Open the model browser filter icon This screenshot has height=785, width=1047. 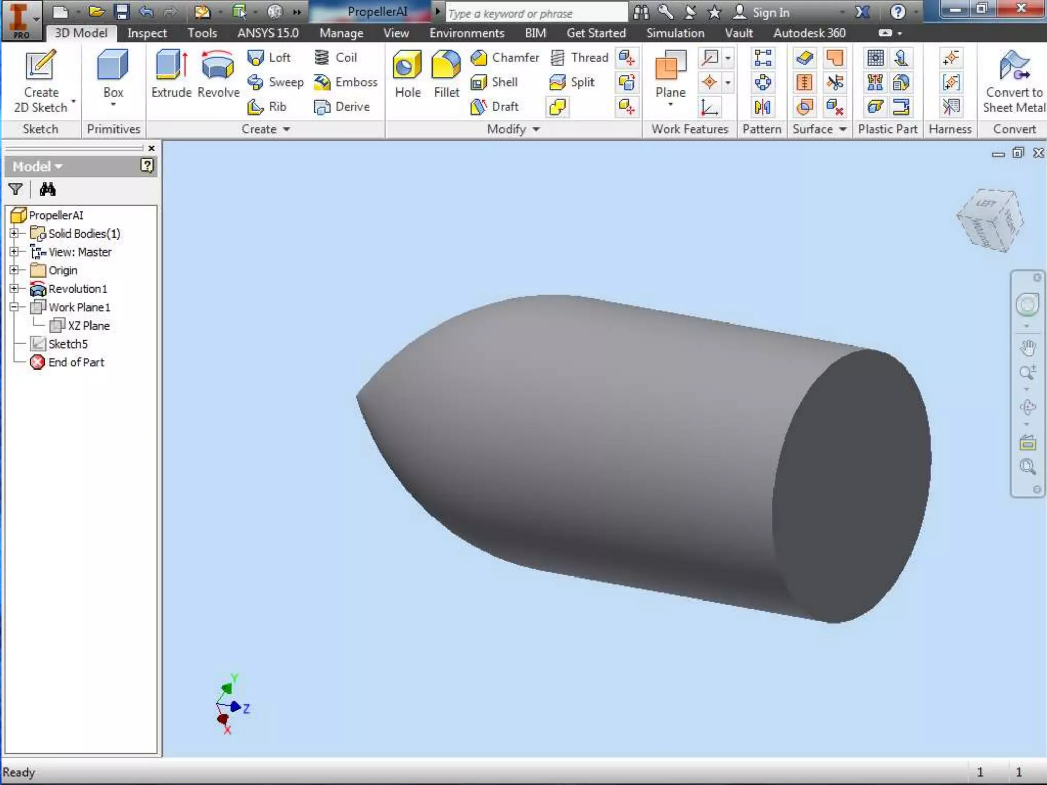16,190
